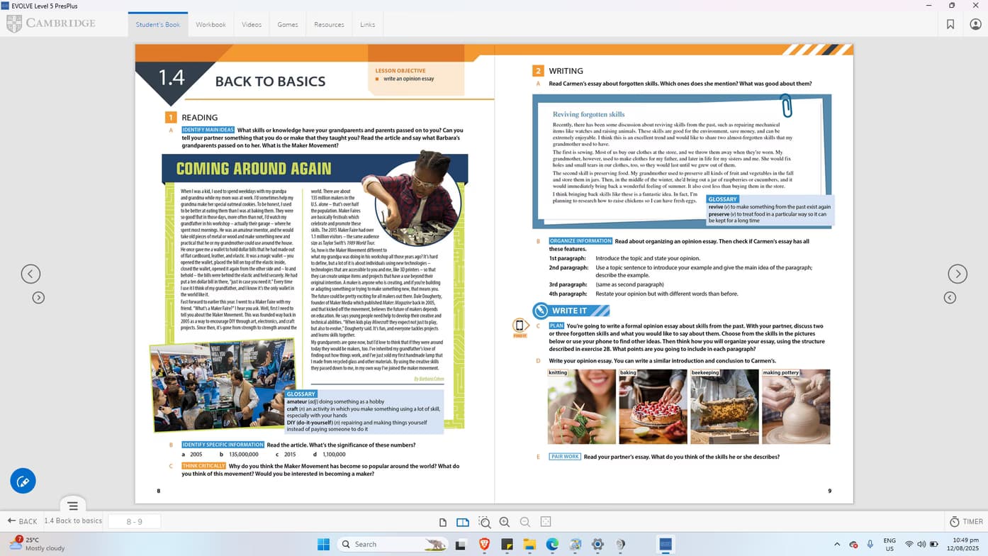Toggle the hamburger menu above the page bar
Screen dimensions: 988x556
pos(73,506)
